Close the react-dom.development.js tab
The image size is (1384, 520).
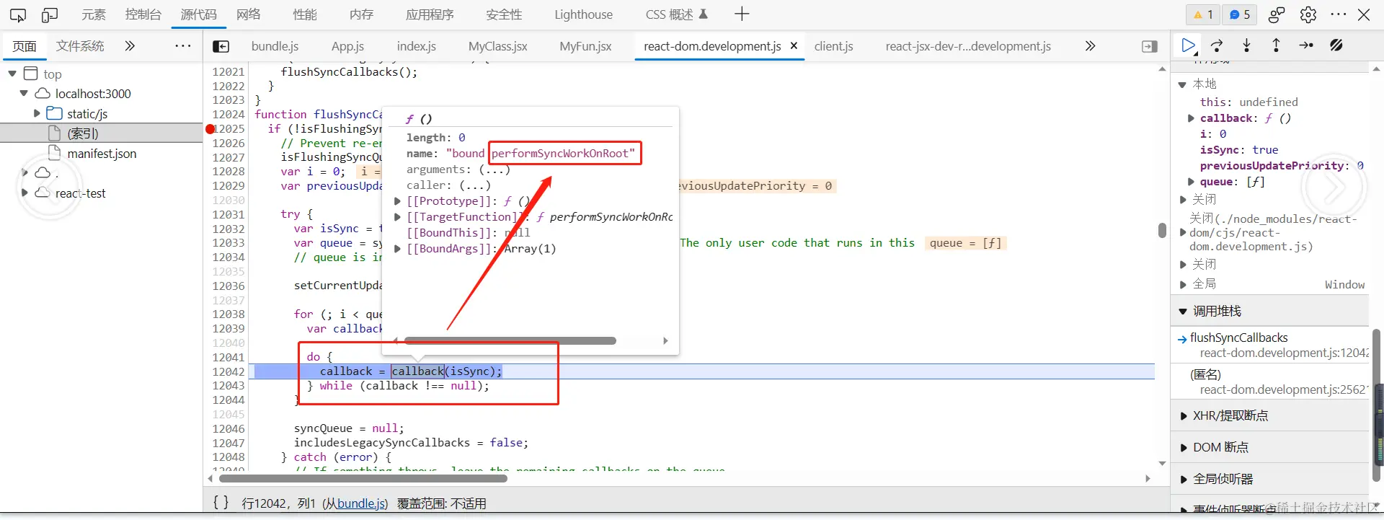coord(794,45)
